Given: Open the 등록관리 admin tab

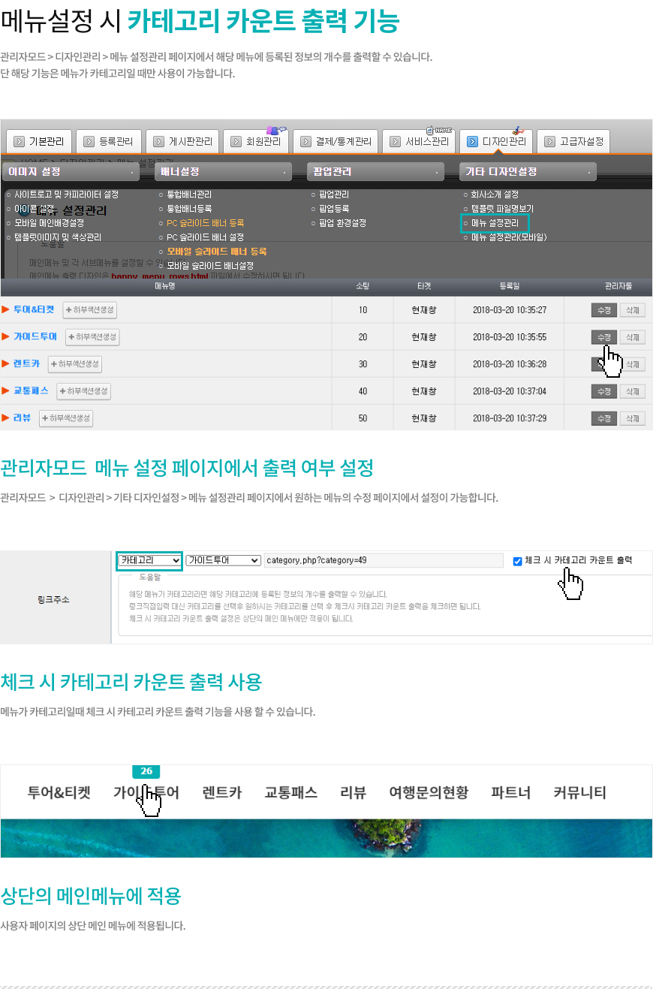Looking at the screenshot, I should [110, 141].
